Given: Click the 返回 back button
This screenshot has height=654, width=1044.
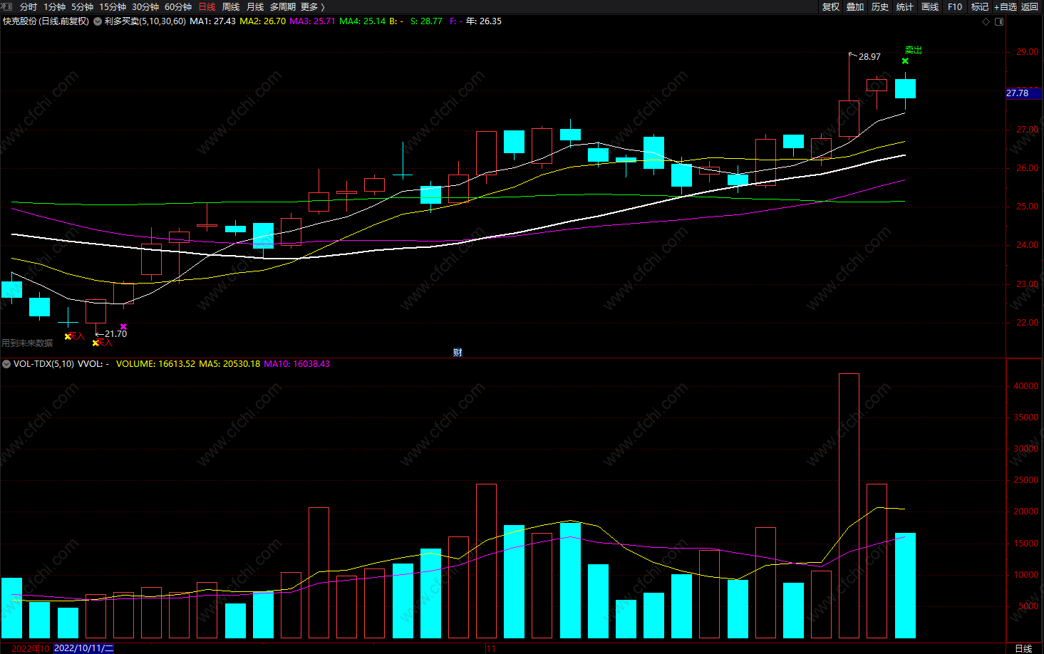Looking at the screenshot, I should [1030, 6].
